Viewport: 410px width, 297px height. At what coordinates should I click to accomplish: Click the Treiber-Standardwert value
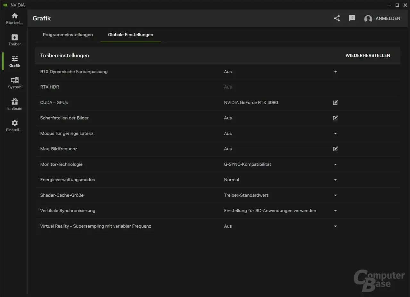click(x=246, y=195)
